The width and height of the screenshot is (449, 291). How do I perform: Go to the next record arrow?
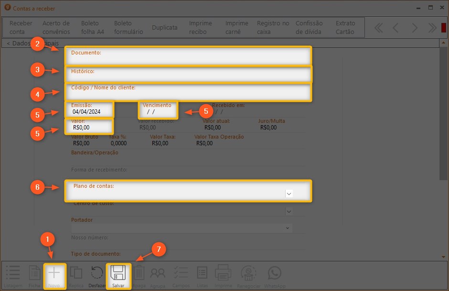[x=415, y=28]
